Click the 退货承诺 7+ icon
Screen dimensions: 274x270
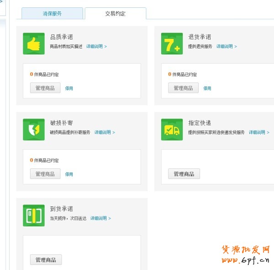[172, 44]
